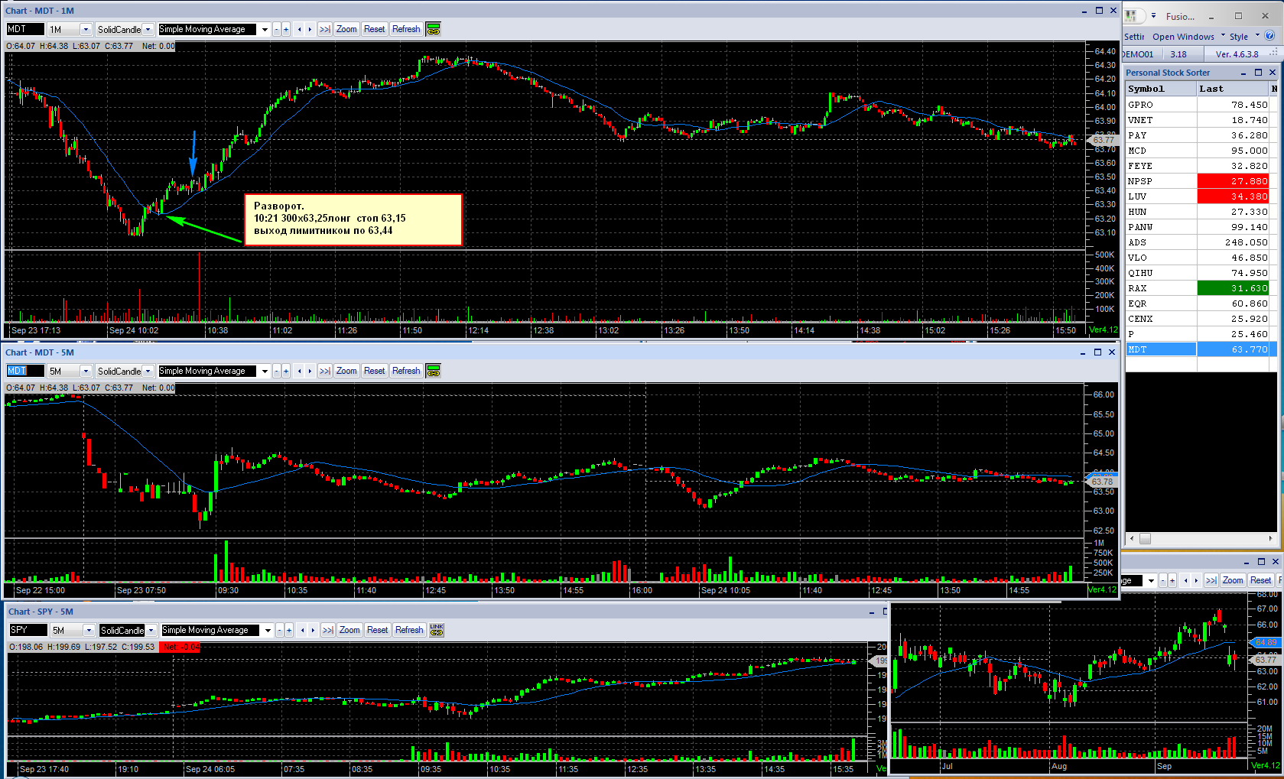Open quick access customize arrow beside Fusion logo
The width and height of the screenshot is (1284, 779).
click(x=1153, y=16)
